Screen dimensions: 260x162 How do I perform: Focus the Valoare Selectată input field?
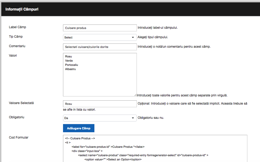[100, 104]
